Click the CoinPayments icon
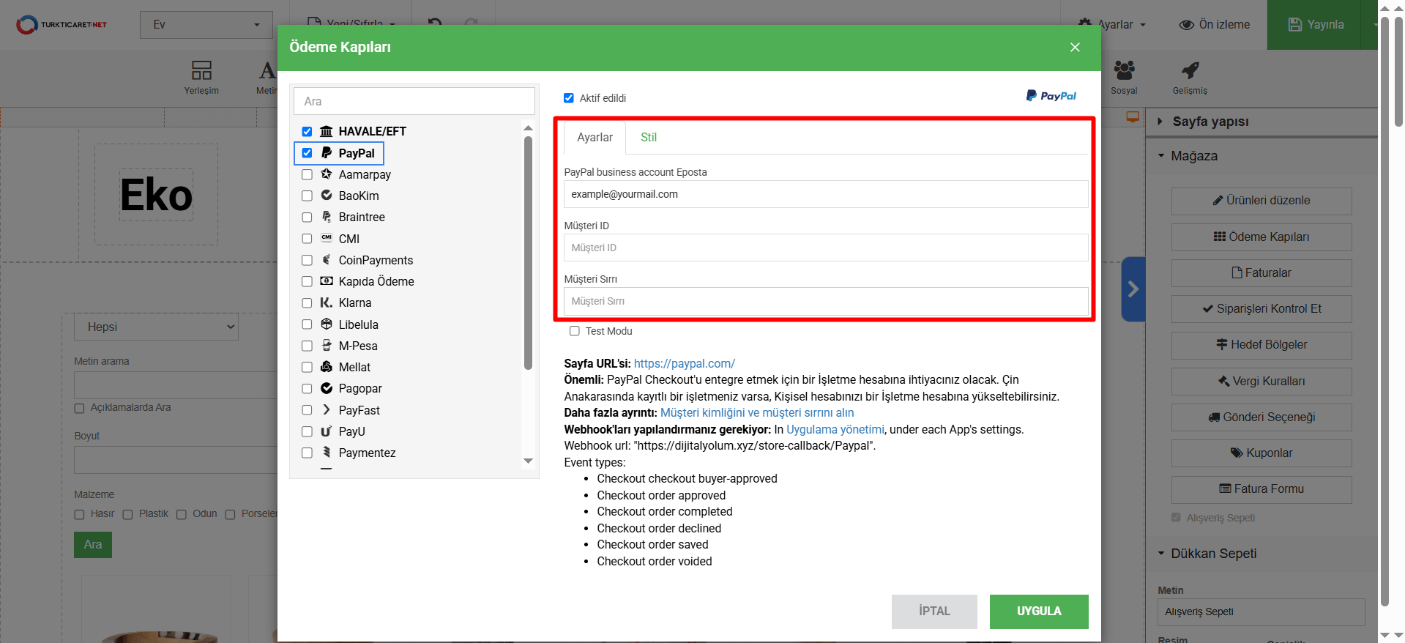 pyautogui.click(x=327, y=260)
